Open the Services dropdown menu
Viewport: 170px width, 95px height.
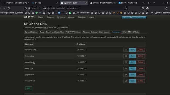pyautogui.click(x=61, y=17)
